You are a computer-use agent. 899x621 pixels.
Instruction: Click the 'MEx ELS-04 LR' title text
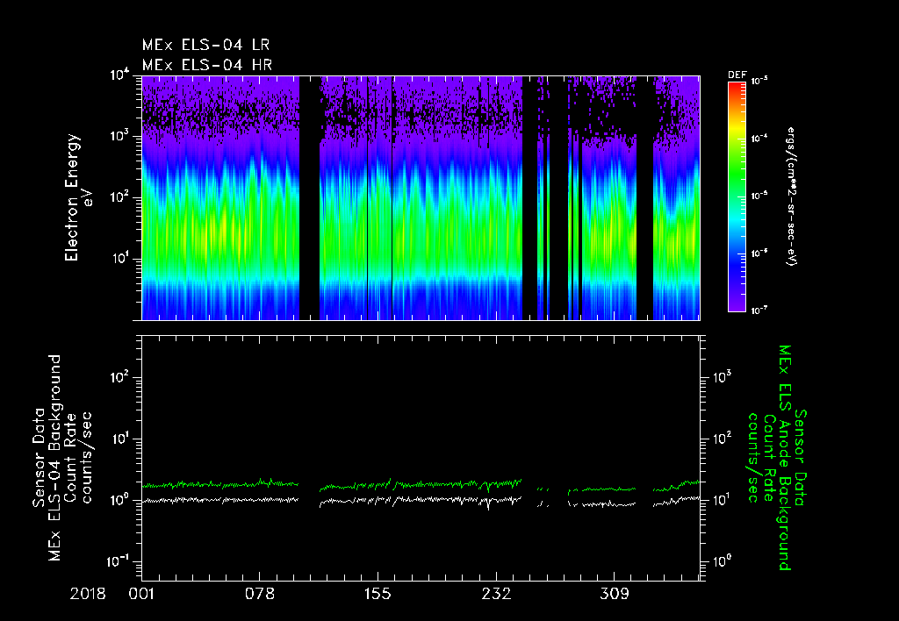tap(205, 45)
